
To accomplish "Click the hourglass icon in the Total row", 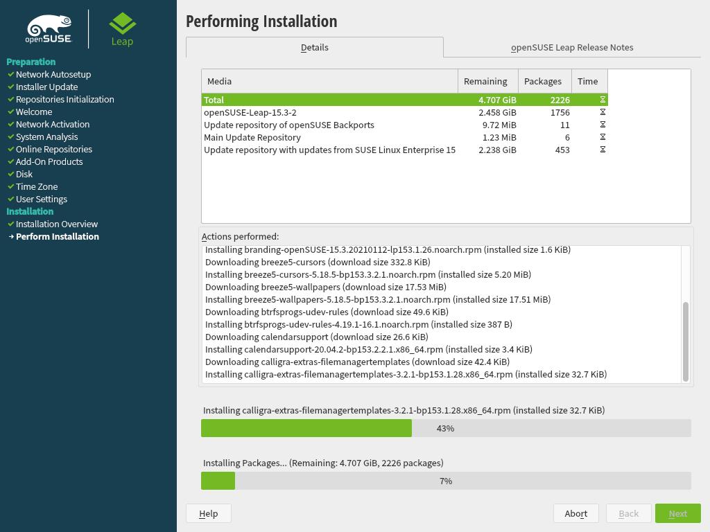I will tap(603, 100).
